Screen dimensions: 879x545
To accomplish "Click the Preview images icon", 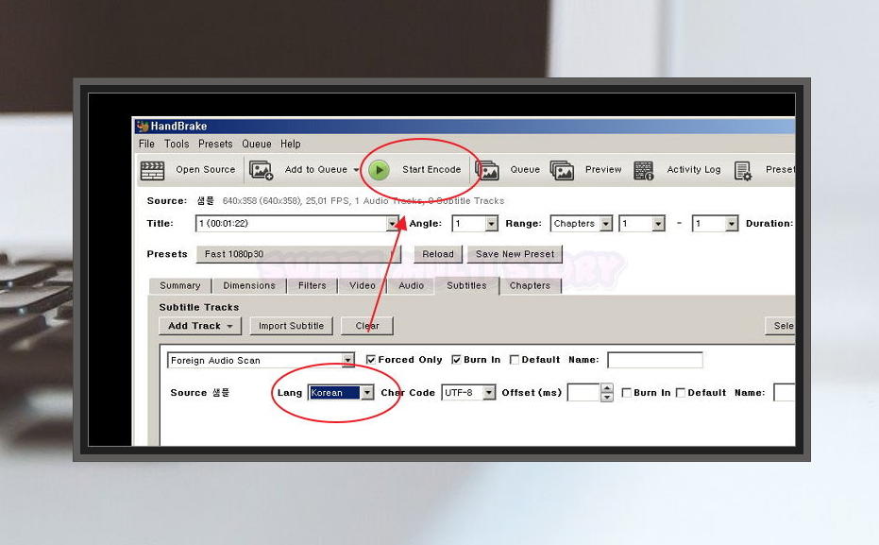I will [x=562, y=170].
